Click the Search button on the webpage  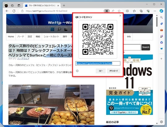(x=146, y=47)
